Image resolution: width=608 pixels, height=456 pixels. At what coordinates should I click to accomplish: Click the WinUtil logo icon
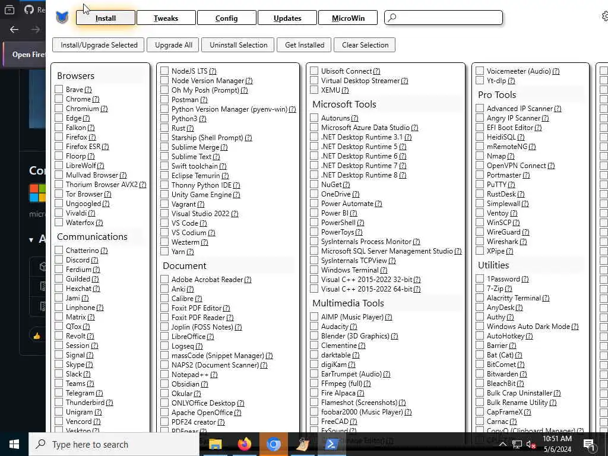pos(62,17)
